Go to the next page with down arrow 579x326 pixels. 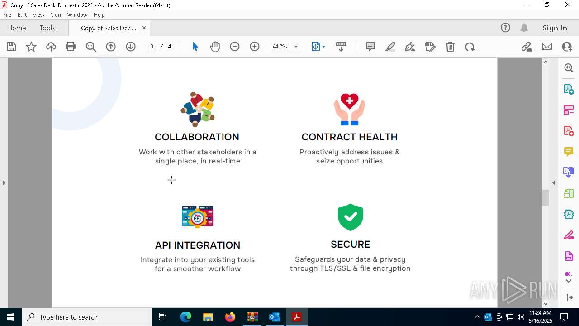point(131,47)
